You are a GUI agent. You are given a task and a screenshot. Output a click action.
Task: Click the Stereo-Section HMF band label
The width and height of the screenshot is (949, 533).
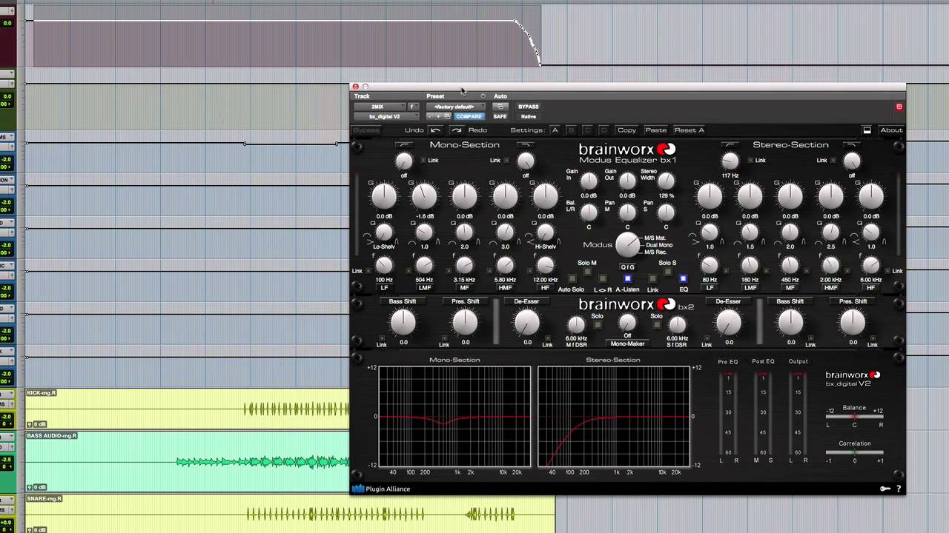pos(830,287)
